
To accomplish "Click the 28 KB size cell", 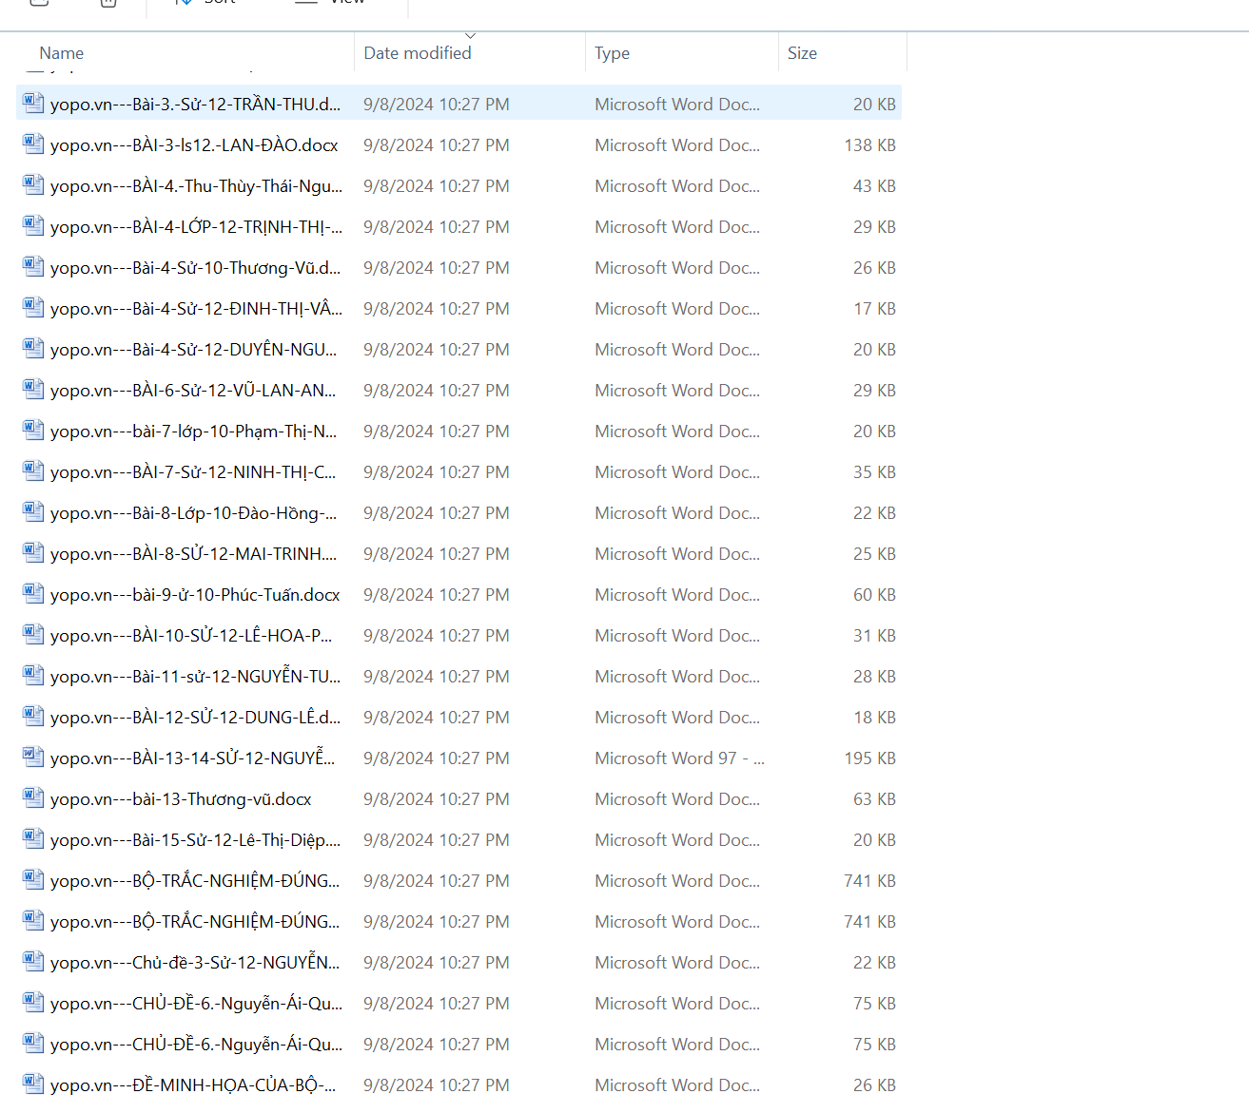I will 874,677.
